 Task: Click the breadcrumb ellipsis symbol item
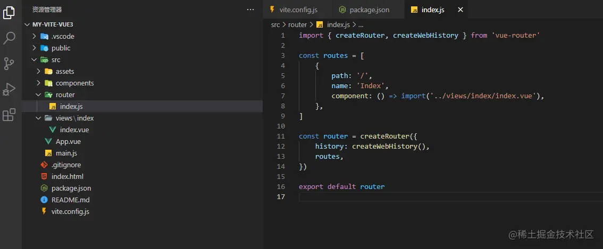coord(361,25)
